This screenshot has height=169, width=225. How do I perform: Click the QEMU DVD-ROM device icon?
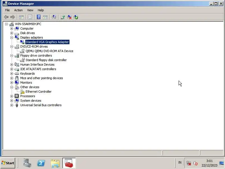(x=22, y=51)
